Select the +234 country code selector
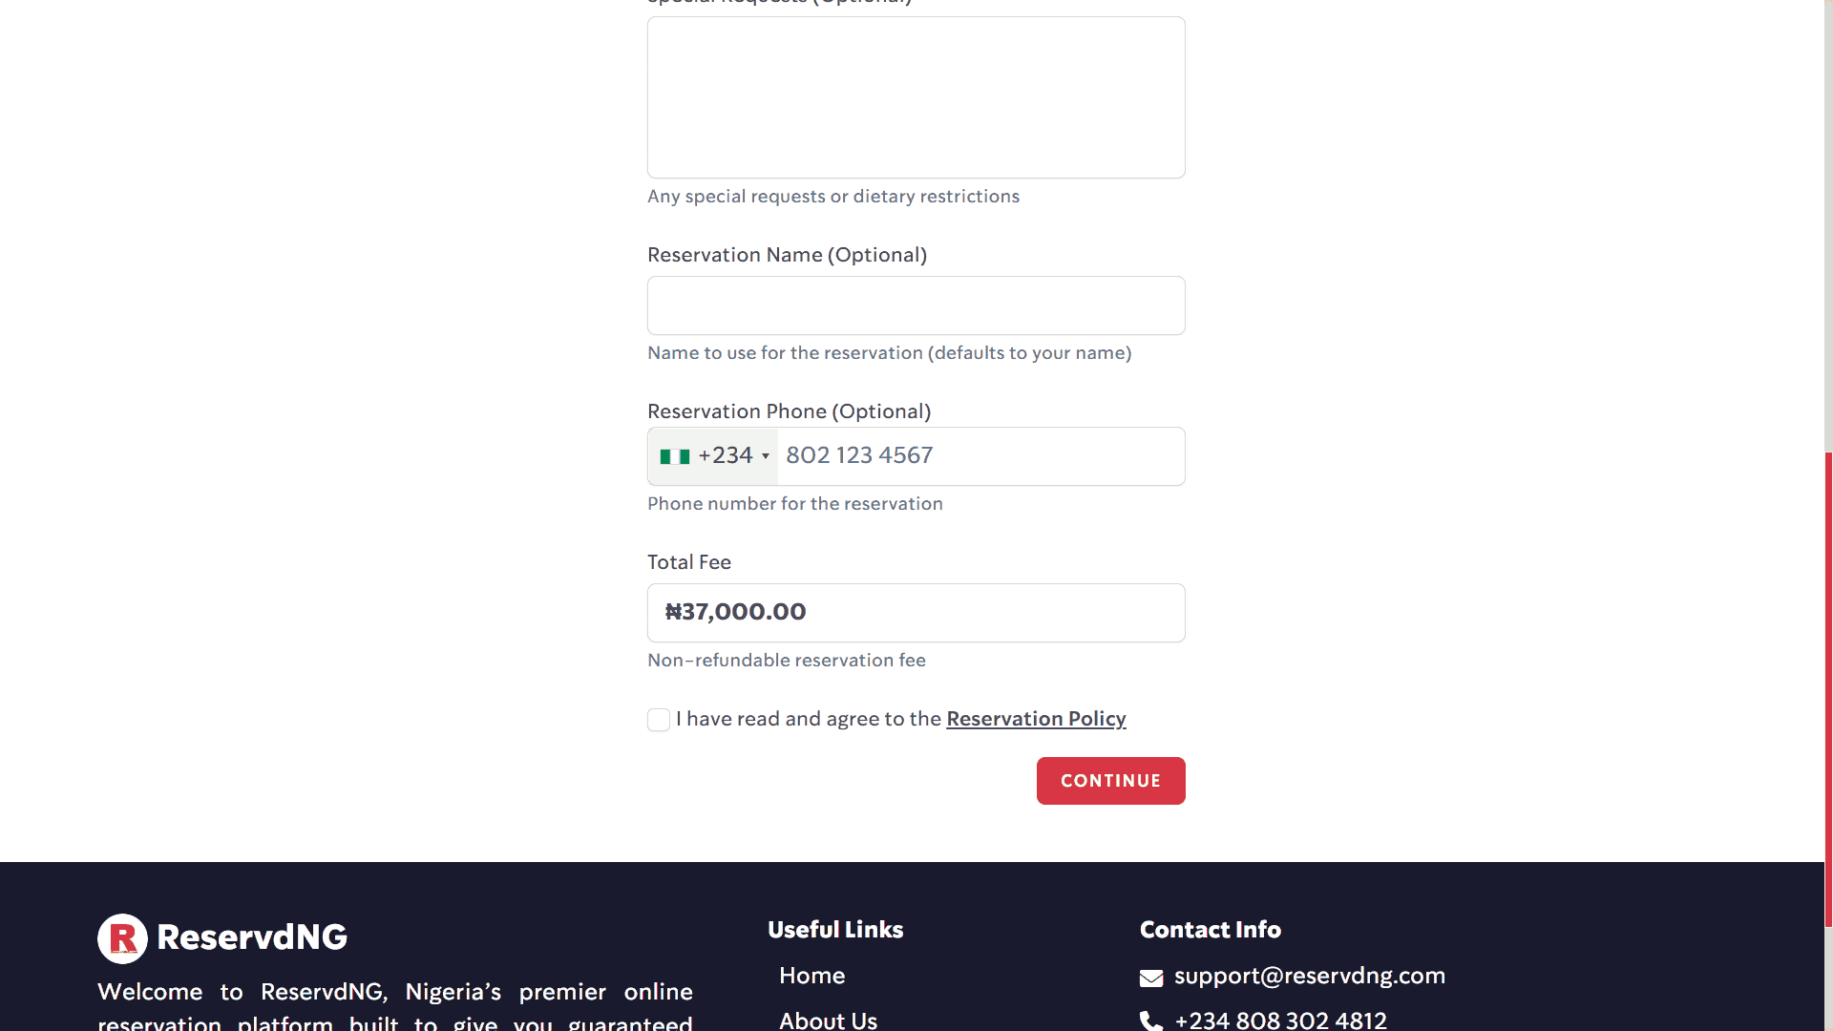1833x1031 pixels. point(713,456)
